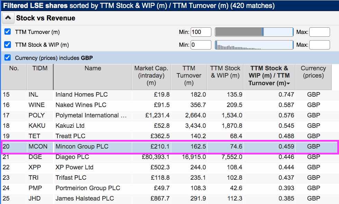Click the WINE ticker cell

37,105
